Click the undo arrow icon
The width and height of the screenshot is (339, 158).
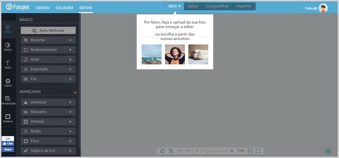coord(179,151)
